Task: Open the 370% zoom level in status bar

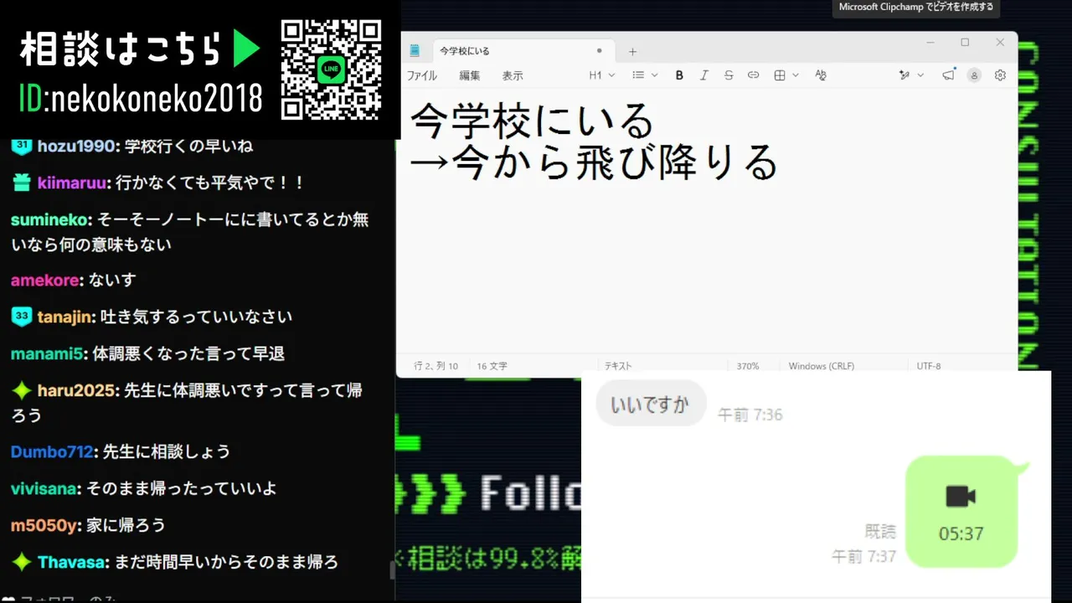Action: pyautogui.click(x=748, y=366)
